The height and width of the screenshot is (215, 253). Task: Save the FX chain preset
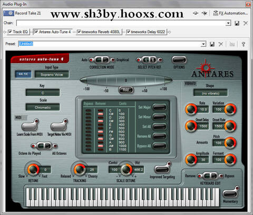pos(237,23)
